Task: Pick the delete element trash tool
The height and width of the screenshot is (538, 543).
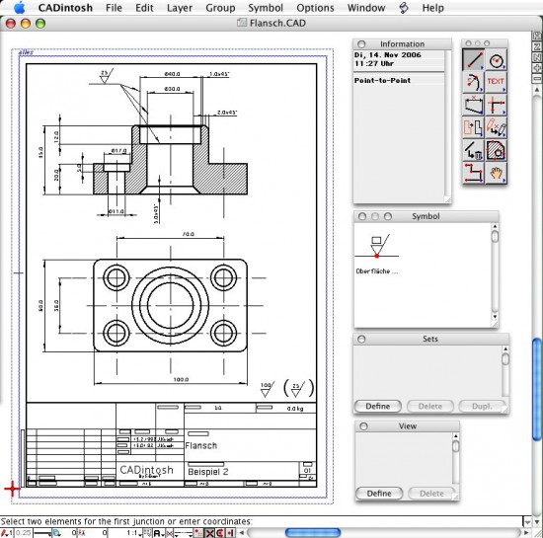Action: [473, 150]
